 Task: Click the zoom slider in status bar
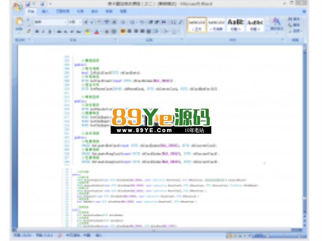click(x=283, y=236)
